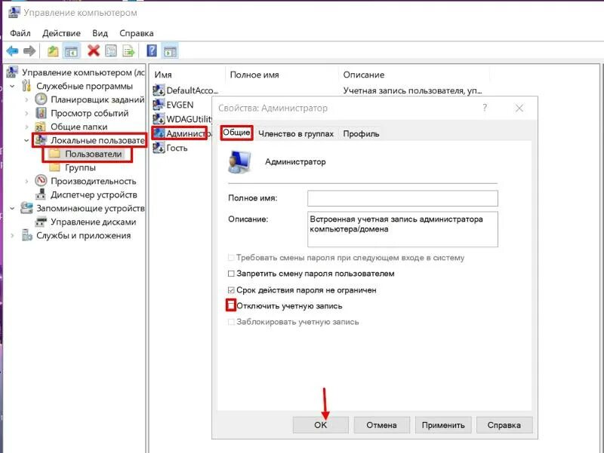
Task: Toggle Запретить смену пароля пользователем checkbox
Action: point(231,274)
